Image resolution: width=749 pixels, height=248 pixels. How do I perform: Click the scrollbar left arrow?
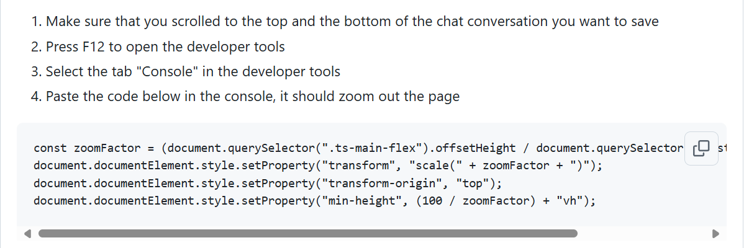coord(28,234)
